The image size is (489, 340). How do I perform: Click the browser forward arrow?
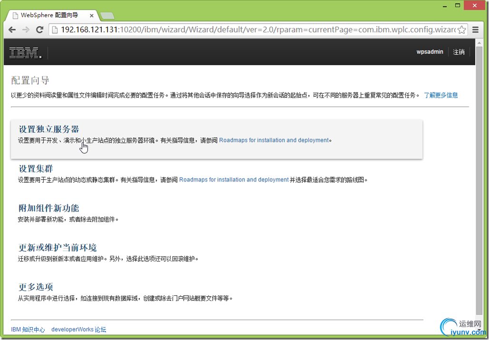click(x=26, y=30)
